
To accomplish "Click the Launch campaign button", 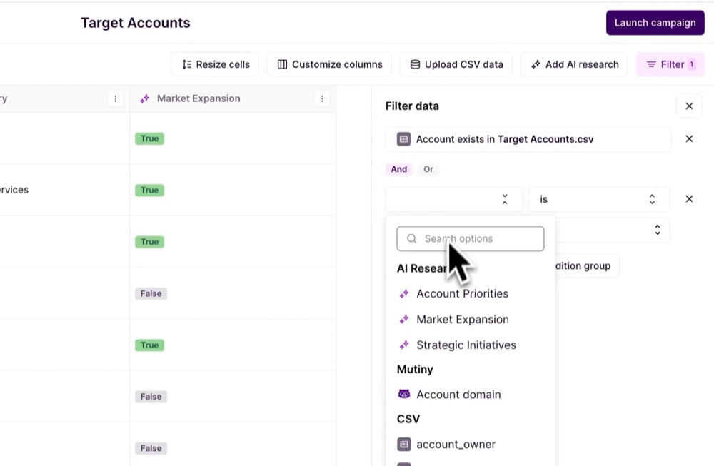I will pyautogui.click(x=655, y=23).
